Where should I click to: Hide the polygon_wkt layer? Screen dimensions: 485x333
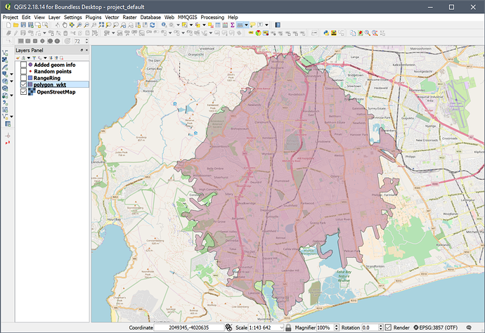23,85
